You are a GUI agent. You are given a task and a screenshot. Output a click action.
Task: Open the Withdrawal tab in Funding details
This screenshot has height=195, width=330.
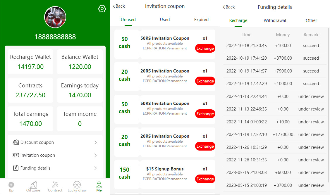click(275, 20)
